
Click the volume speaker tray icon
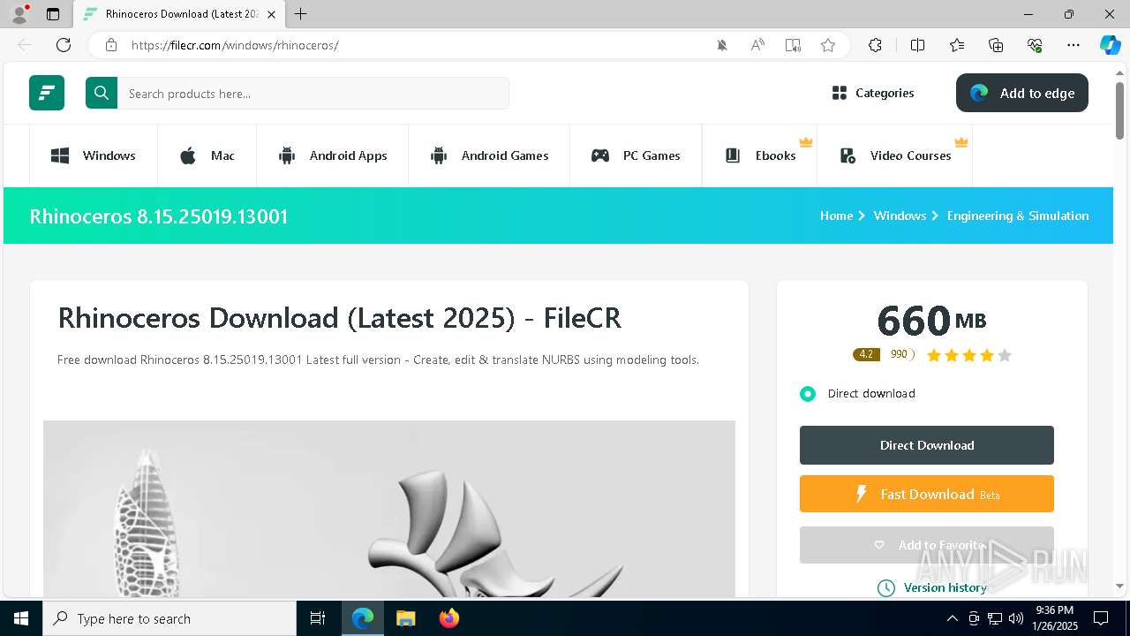(x=1016, y=618)
